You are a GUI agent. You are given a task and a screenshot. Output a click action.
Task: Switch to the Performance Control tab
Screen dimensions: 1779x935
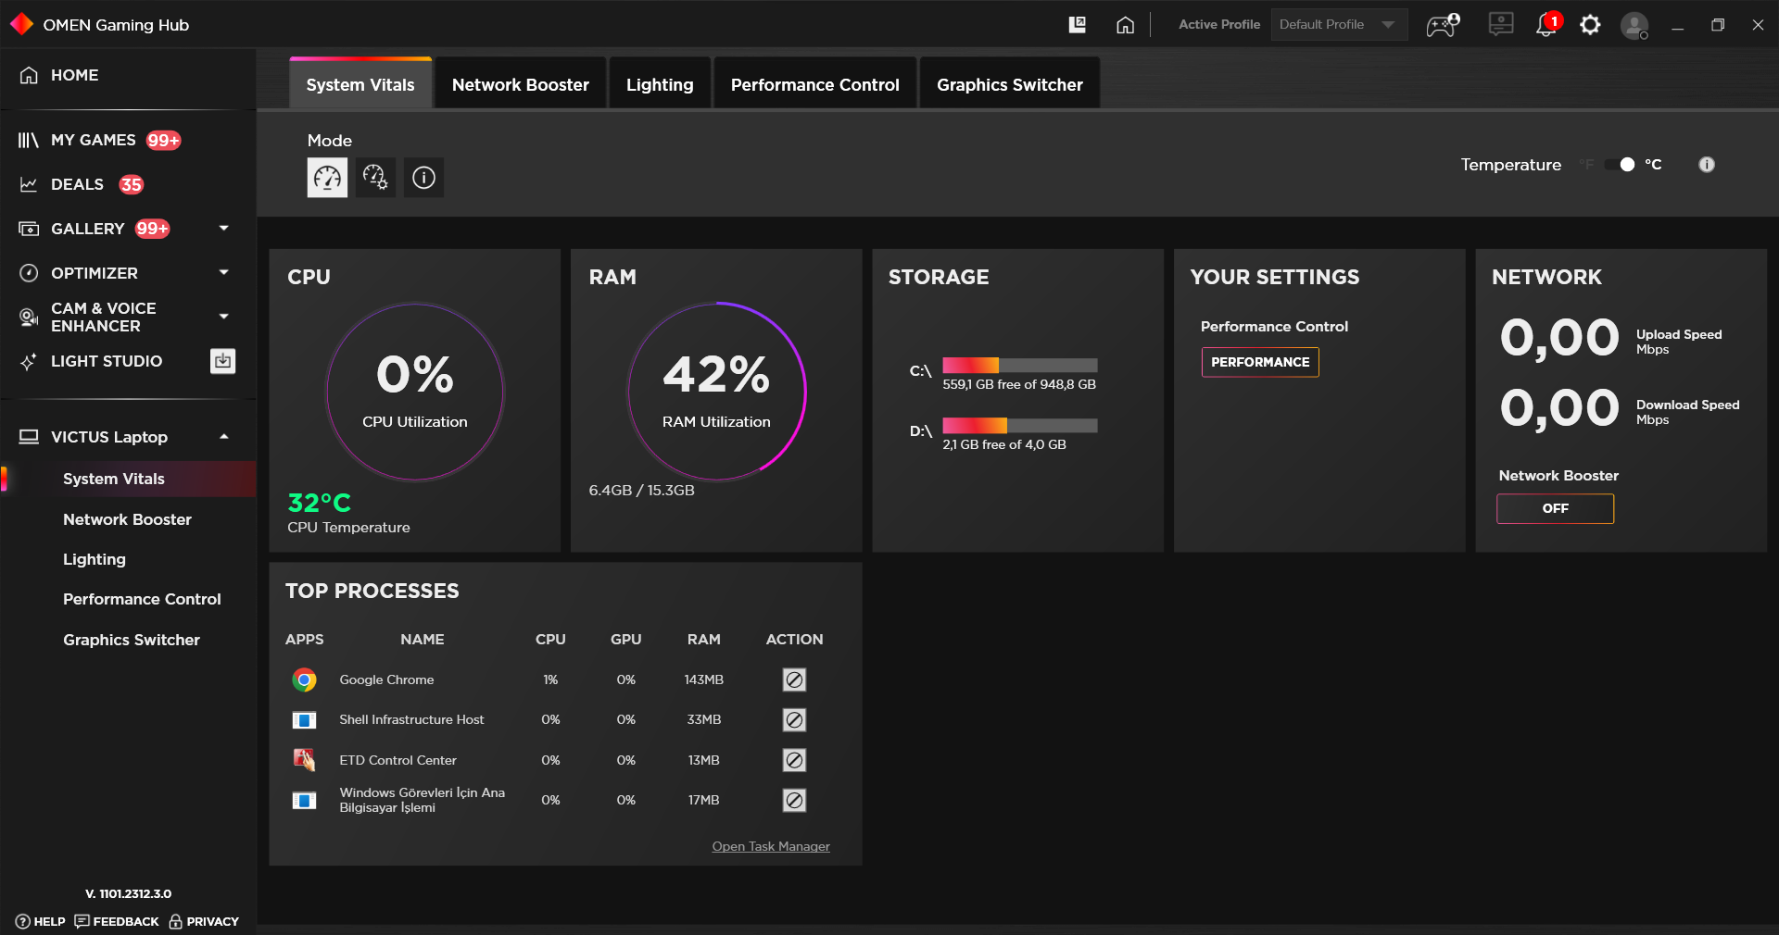click(815, 84)
